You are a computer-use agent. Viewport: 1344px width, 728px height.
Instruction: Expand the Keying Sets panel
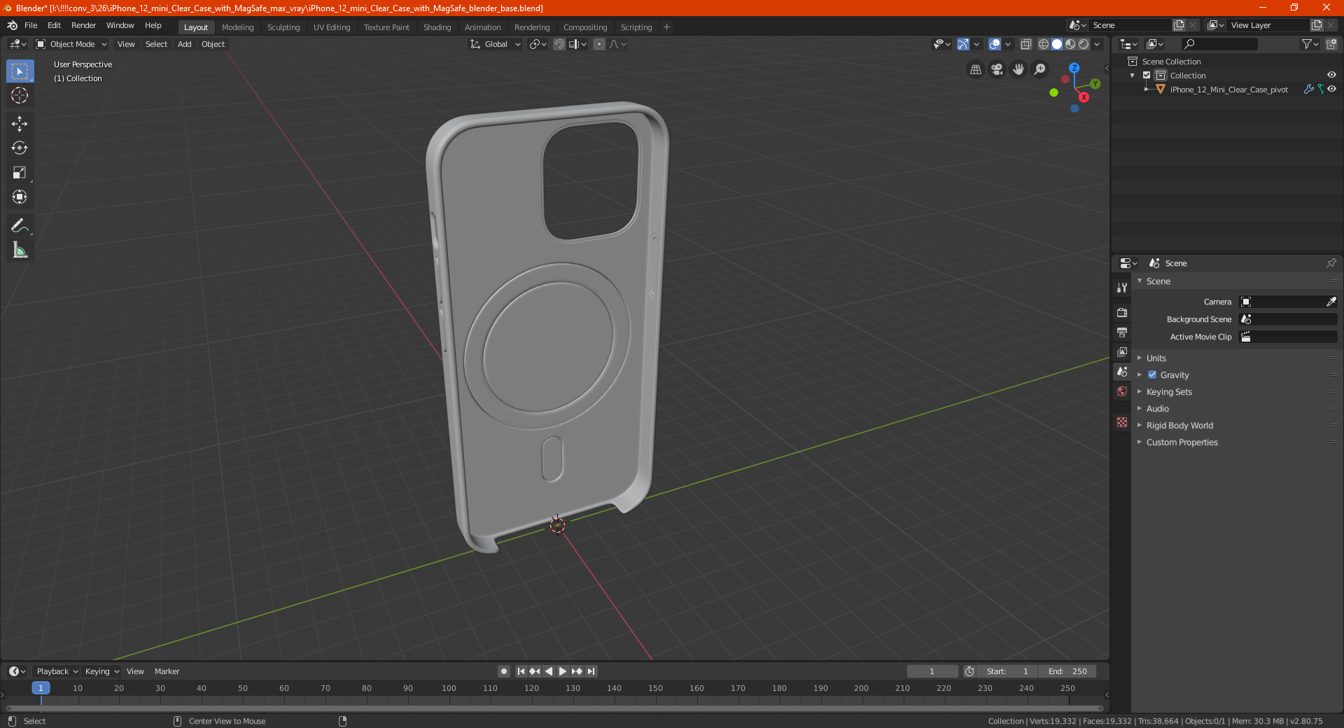(1169, 392)
